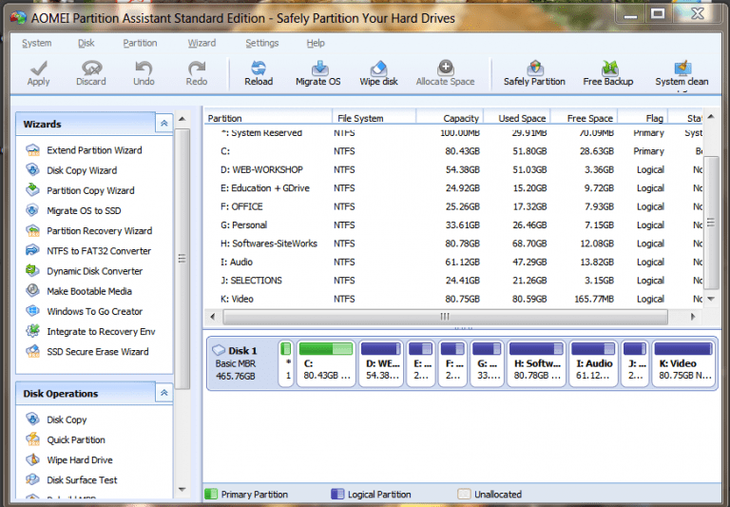
Task: Sort by Used Space column header
Action: pos(517,118)
